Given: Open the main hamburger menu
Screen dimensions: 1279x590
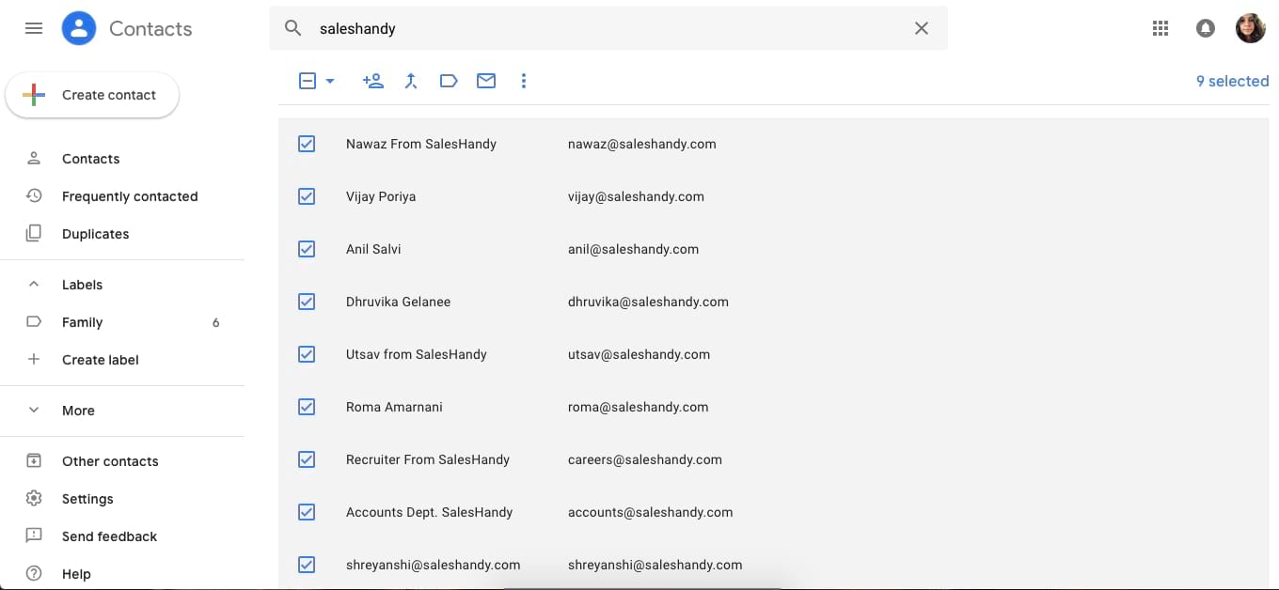Looking at the screenshot, I should [x=34, y=28].
